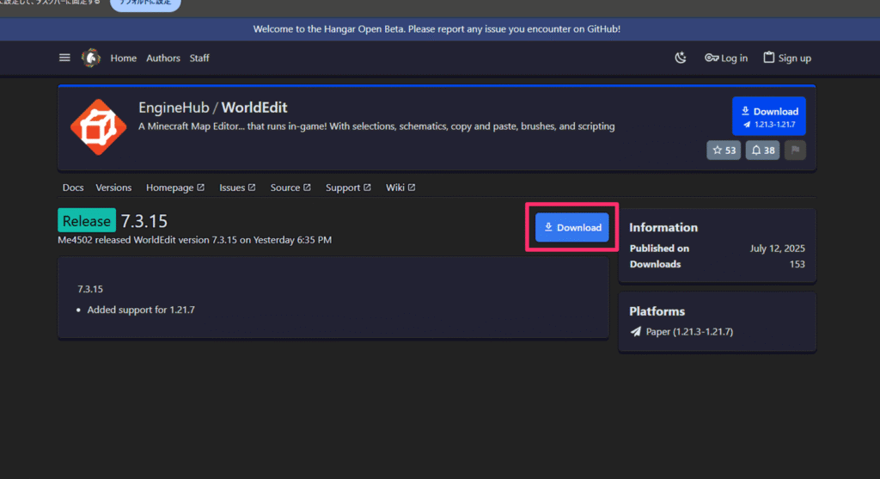Download the 1.21.3-1.21.7 build from header
880x479 pixels.
point(769,116)
